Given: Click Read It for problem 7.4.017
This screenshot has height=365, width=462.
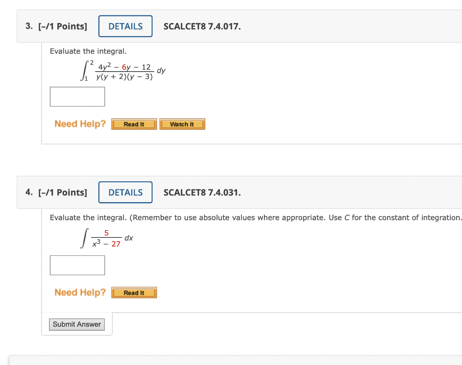Looking at the screenshot, I should tap(134, 124).
